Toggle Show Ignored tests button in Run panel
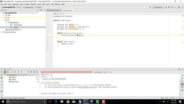 tap(8, 72)
